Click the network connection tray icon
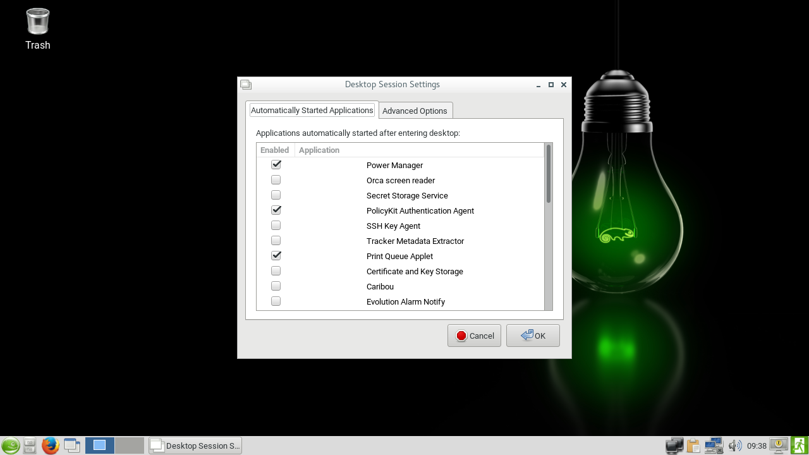This screenshot has width=809, height=455. (714, 446)
